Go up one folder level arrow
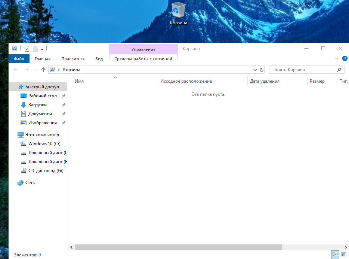Image resolution: width=349 pixels, height=259 pixels. (x=43, y=70)
